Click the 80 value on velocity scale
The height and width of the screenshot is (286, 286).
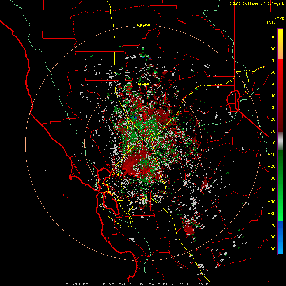click(x=273, y=49)
